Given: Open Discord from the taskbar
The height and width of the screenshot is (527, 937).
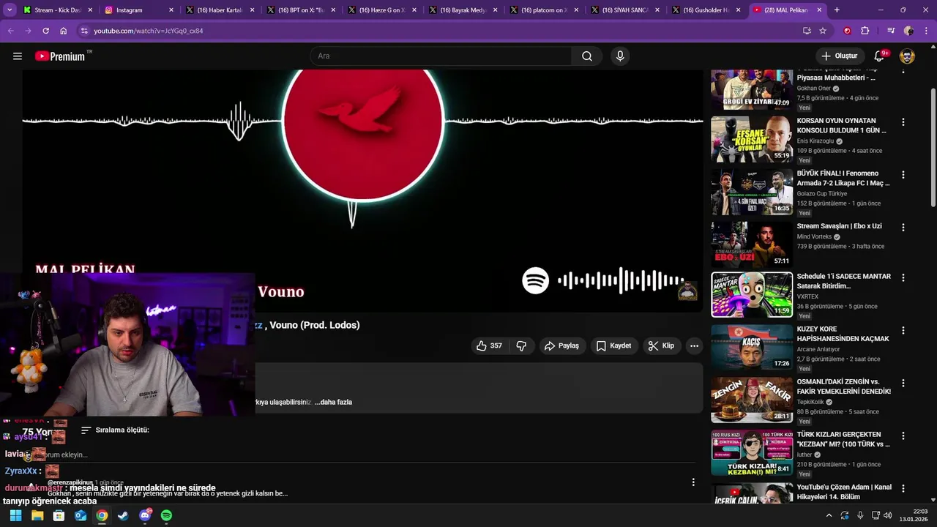Looking at the screenshot, I should 145,515.
